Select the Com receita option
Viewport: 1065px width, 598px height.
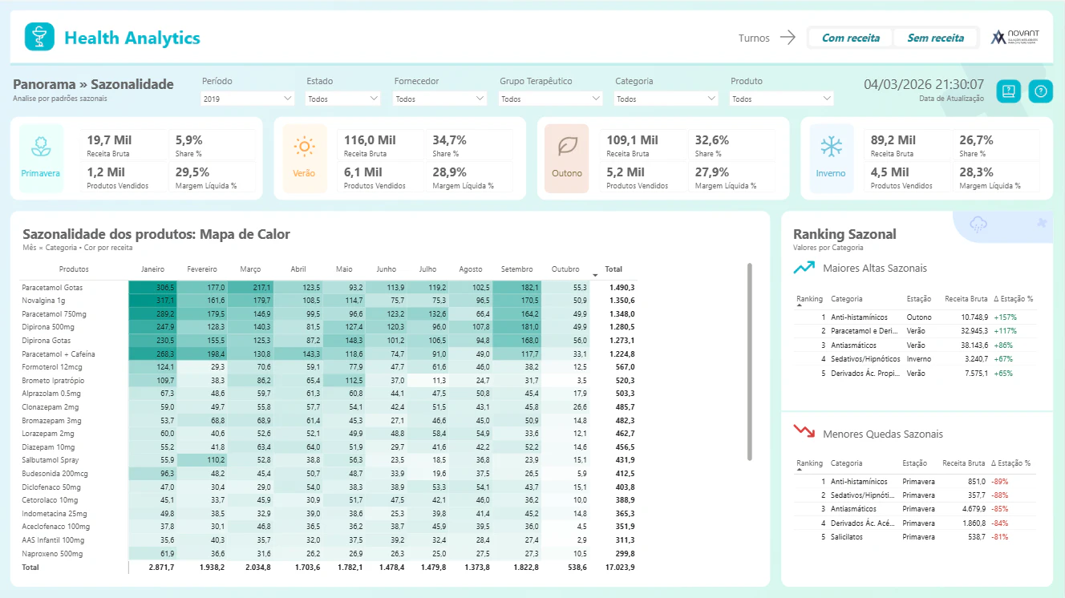click(850, 38)
